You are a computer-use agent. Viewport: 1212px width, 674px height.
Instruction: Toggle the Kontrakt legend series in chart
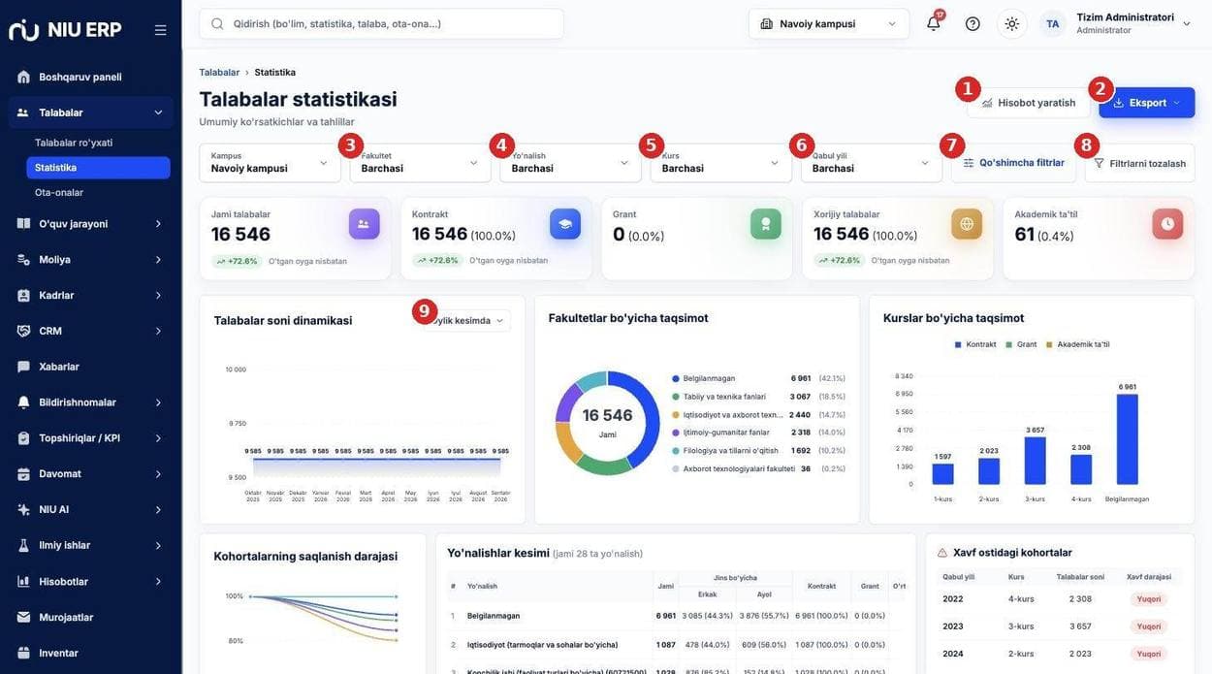point(974,344)
